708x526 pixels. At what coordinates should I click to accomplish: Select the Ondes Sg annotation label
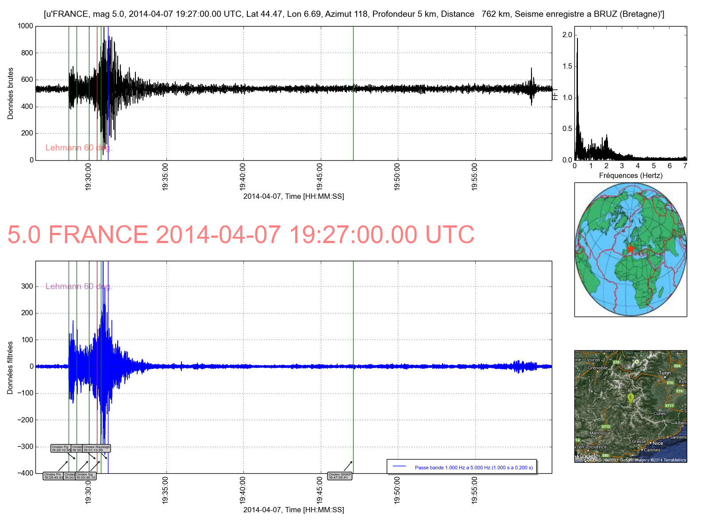[85, 476]
